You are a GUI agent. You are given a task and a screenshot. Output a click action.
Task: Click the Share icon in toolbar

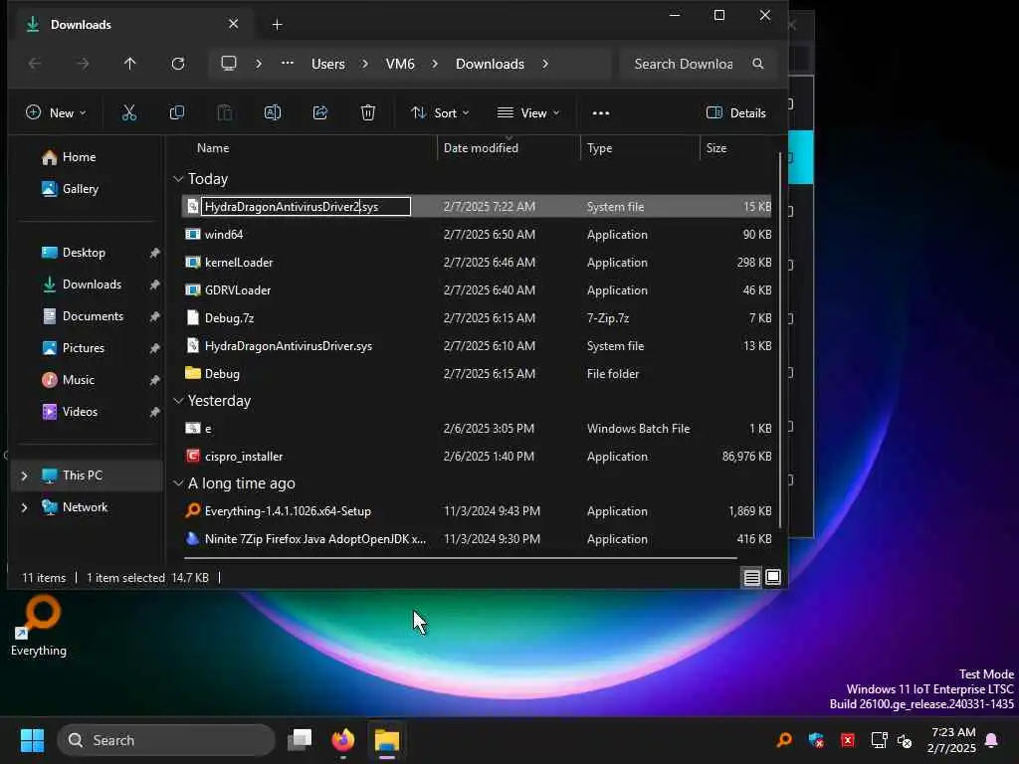(x=320, y=113)
